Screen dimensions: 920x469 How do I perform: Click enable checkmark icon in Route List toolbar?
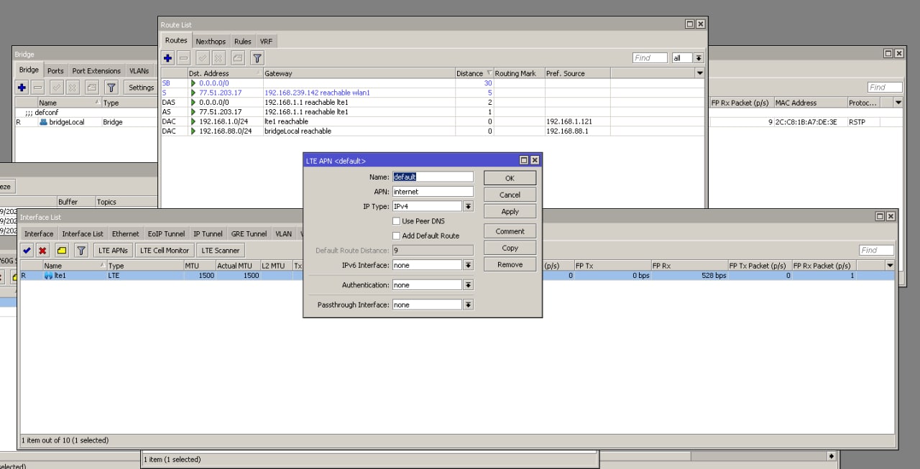203,58
